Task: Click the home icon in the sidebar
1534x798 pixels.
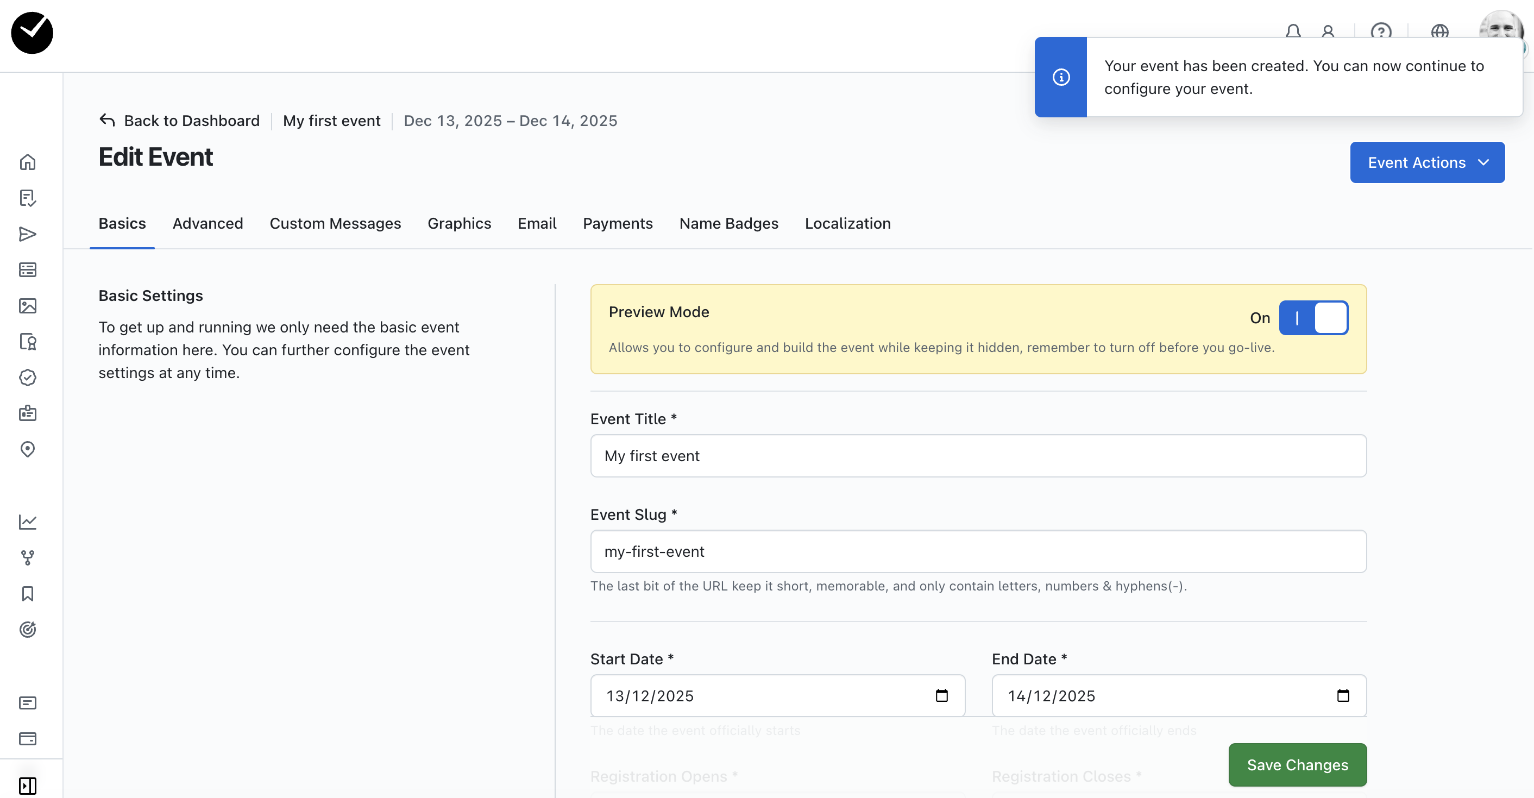Action: pyautogui.click(x=27, y=162)
